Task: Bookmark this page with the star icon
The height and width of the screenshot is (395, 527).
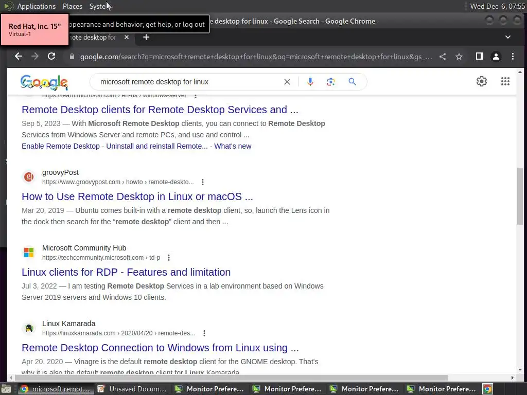Action: [x=459, y=57]
